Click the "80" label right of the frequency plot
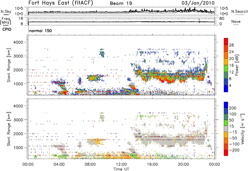This screenshot has height=171, width=248. tap(222, 19)
